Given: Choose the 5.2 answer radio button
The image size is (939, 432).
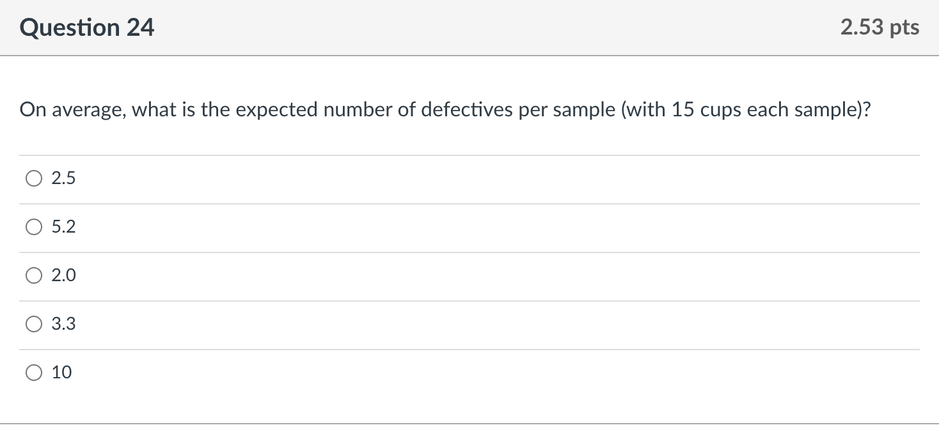Looking at the screenshot, I should point(33,228).
